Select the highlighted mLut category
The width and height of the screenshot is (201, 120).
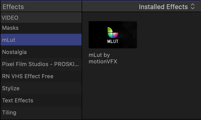(x=9, y=40)
